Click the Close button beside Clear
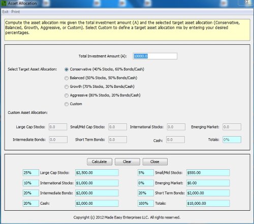The width and height of the screenshot is (254, 224). coord(155,162)
